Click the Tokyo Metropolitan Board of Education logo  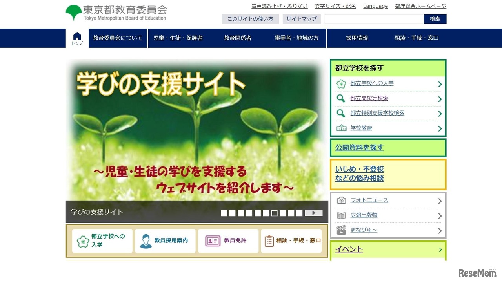click(116, 13)
